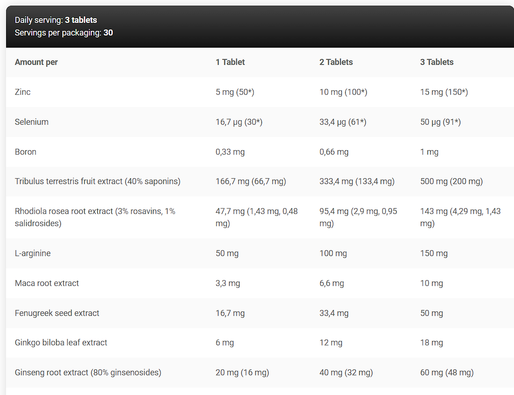Screen dimensions: 514x395
Task: Select the Rhodiola rosea root extract label
Action: [95, 217]
